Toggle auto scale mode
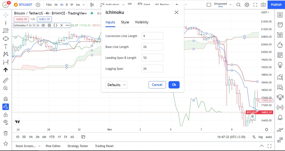Viewport: 285px width, 151px height. 269,137
